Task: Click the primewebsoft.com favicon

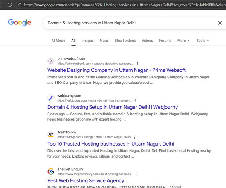Action: [51, 61]
